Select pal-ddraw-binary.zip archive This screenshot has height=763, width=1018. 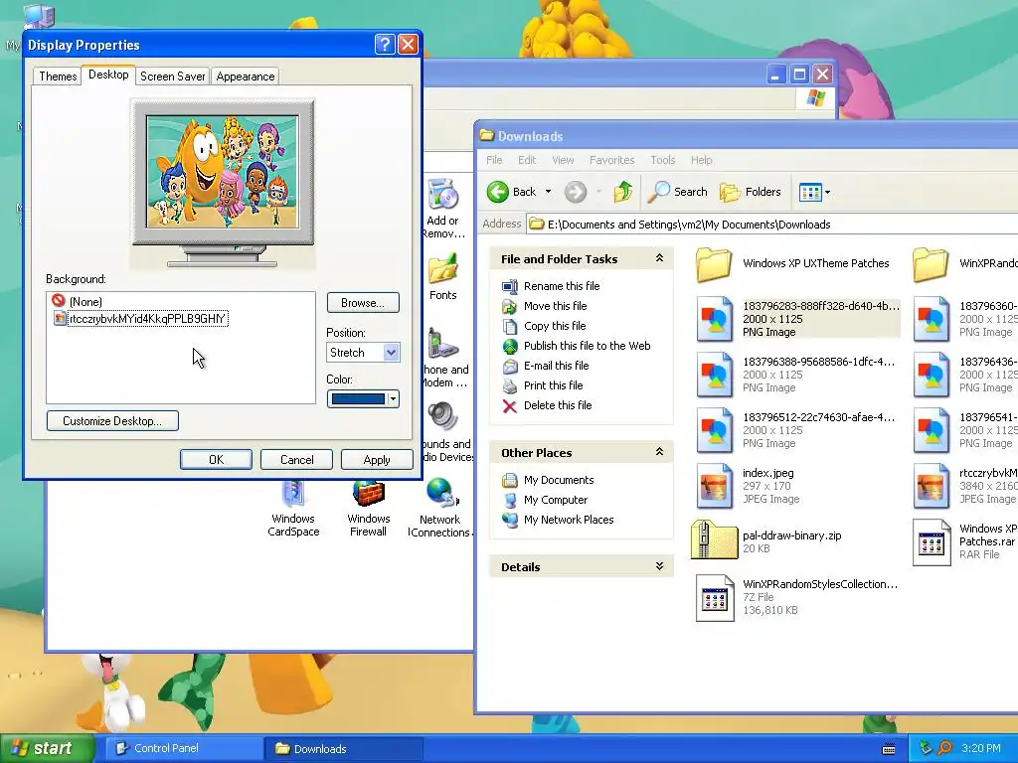(767, 540)
